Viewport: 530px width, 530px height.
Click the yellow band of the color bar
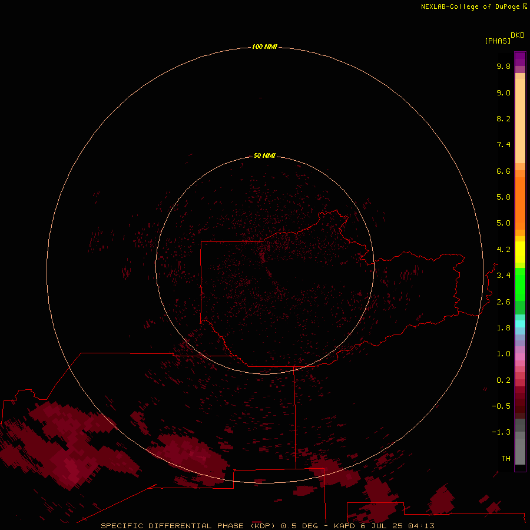click(520, 252)
